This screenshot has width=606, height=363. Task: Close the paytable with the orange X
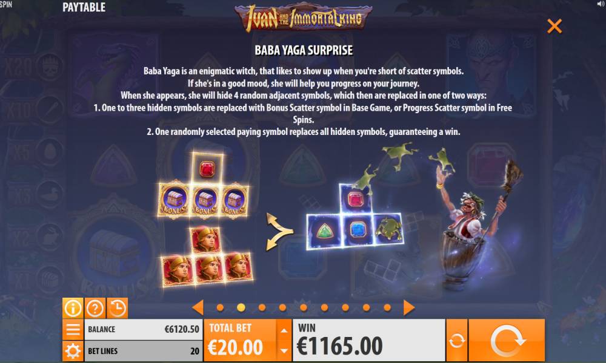(x=554, y=26)
